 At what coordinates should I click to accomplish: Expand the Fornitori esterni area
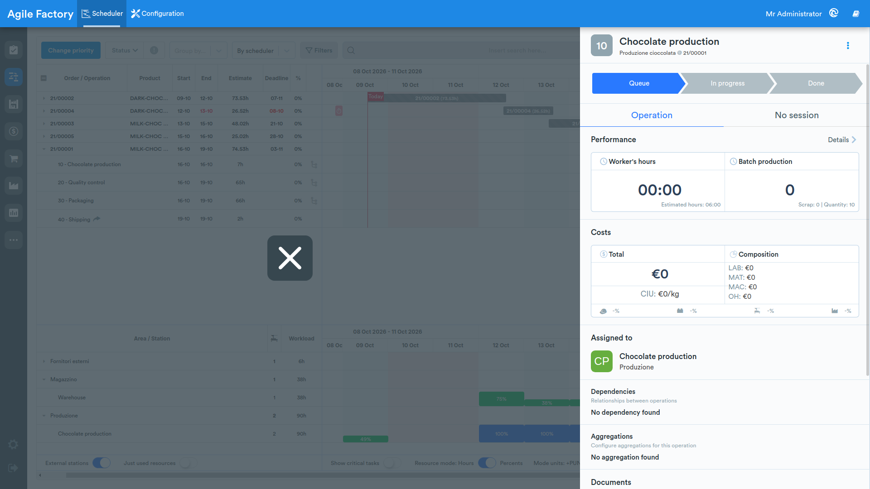[44, 361]
